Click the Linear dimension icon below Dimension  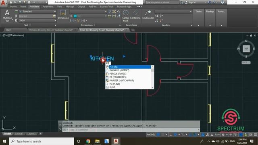tap(72, 21)
